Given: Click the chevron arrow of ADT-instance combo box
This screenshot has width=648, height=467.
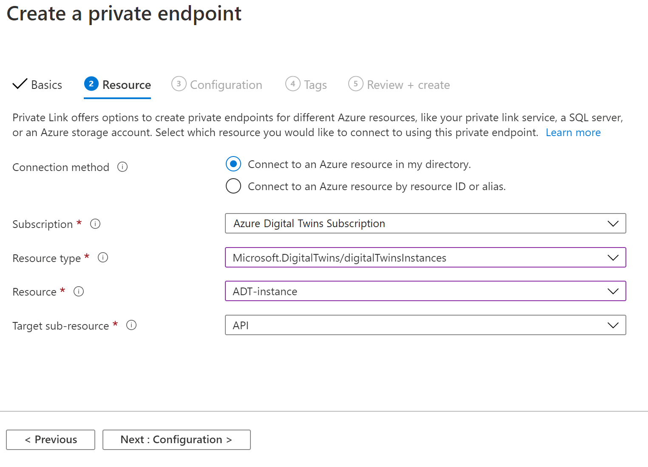Looking at the screenshot, I should tap(613, 291).
